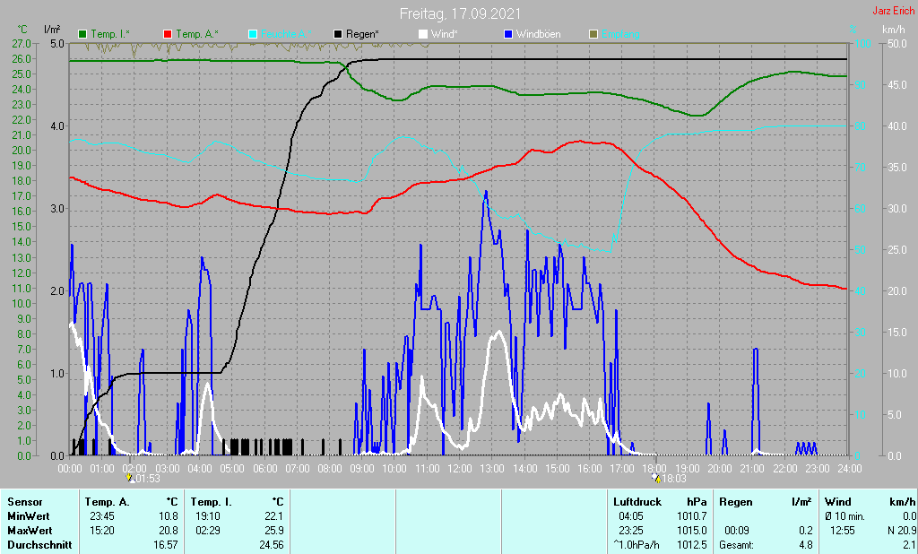
Task: Select the 'Temp. A.*' legend label
Action: point(197,35)
